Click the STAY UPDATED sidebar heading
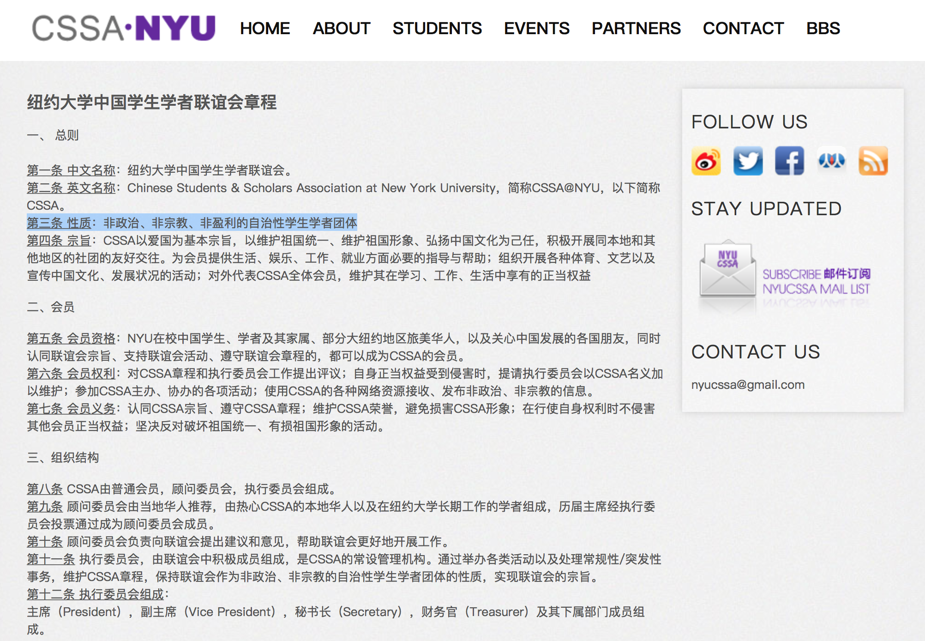 (766, 209)
